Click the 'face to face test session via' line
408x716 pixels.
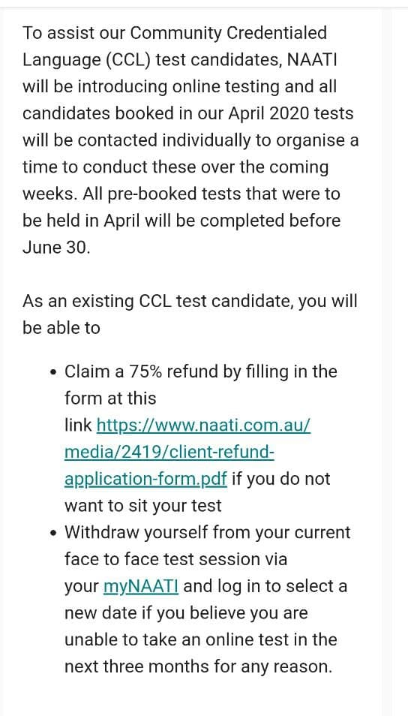175,559
